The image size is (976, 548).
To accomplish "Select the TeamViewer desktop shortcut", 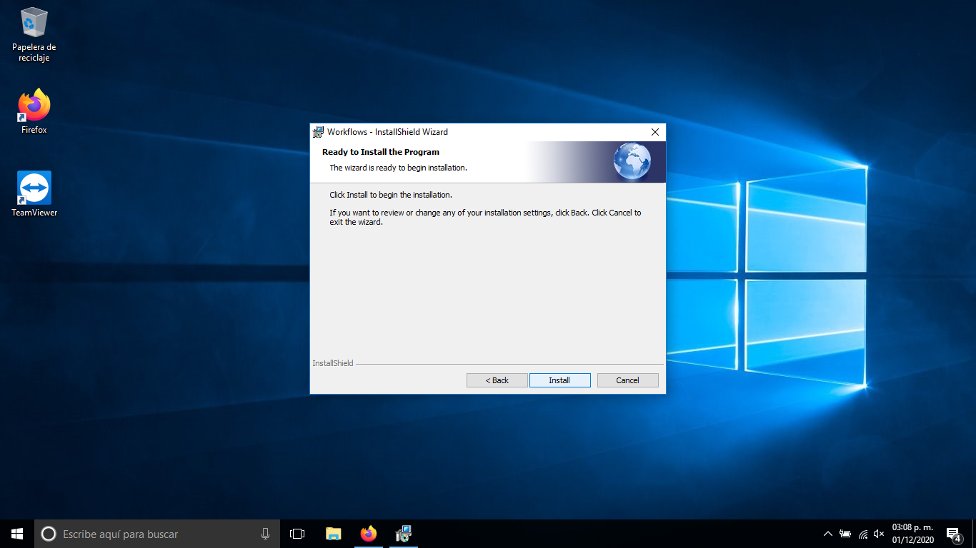I will 34,193.
